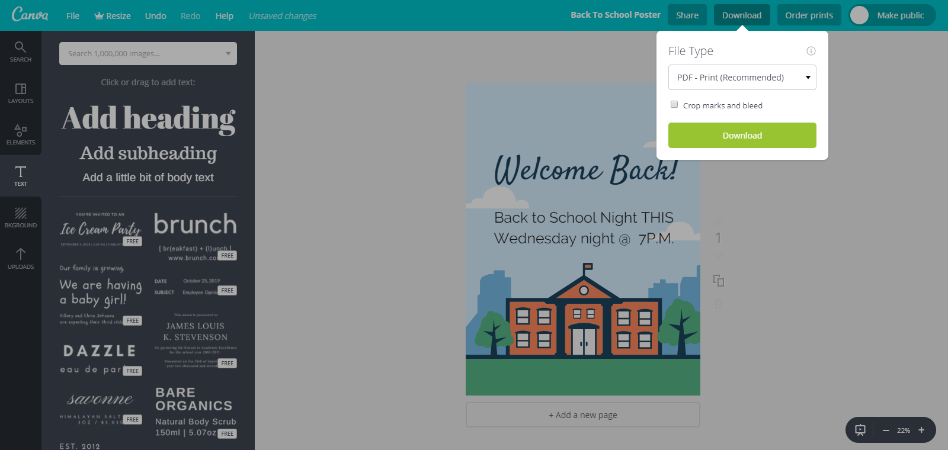Select the James Louis K. Stevenson template
Image resolution: width=948 pixels, height=450 pixels.
196,340
